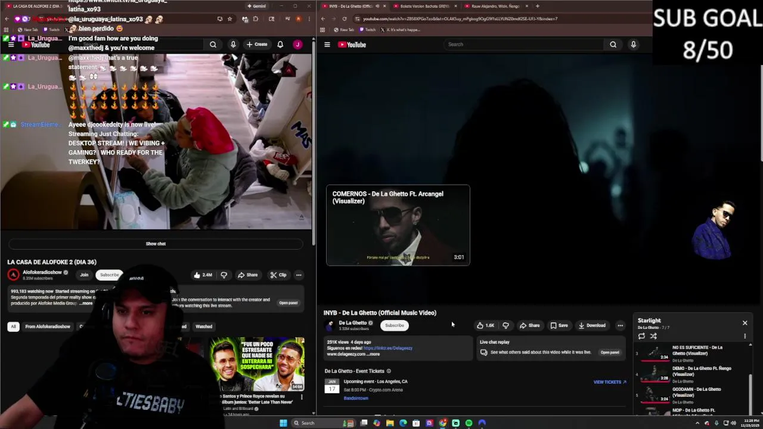This screenshot has height=429, width=763.
Task: Switch to Bolero Version Bachata browser tab
Action: pos(424,6)
